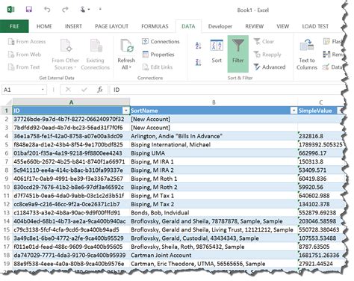Click the Excel application icon
The width and height of the screenshot is (354, 281).
click(x=10, y=10)
